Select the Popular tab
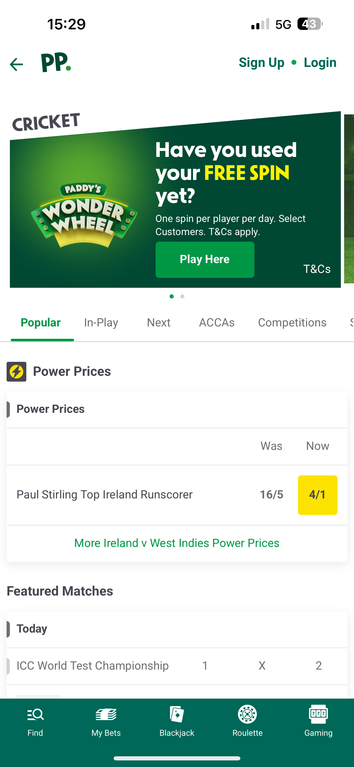 (41, 322)
